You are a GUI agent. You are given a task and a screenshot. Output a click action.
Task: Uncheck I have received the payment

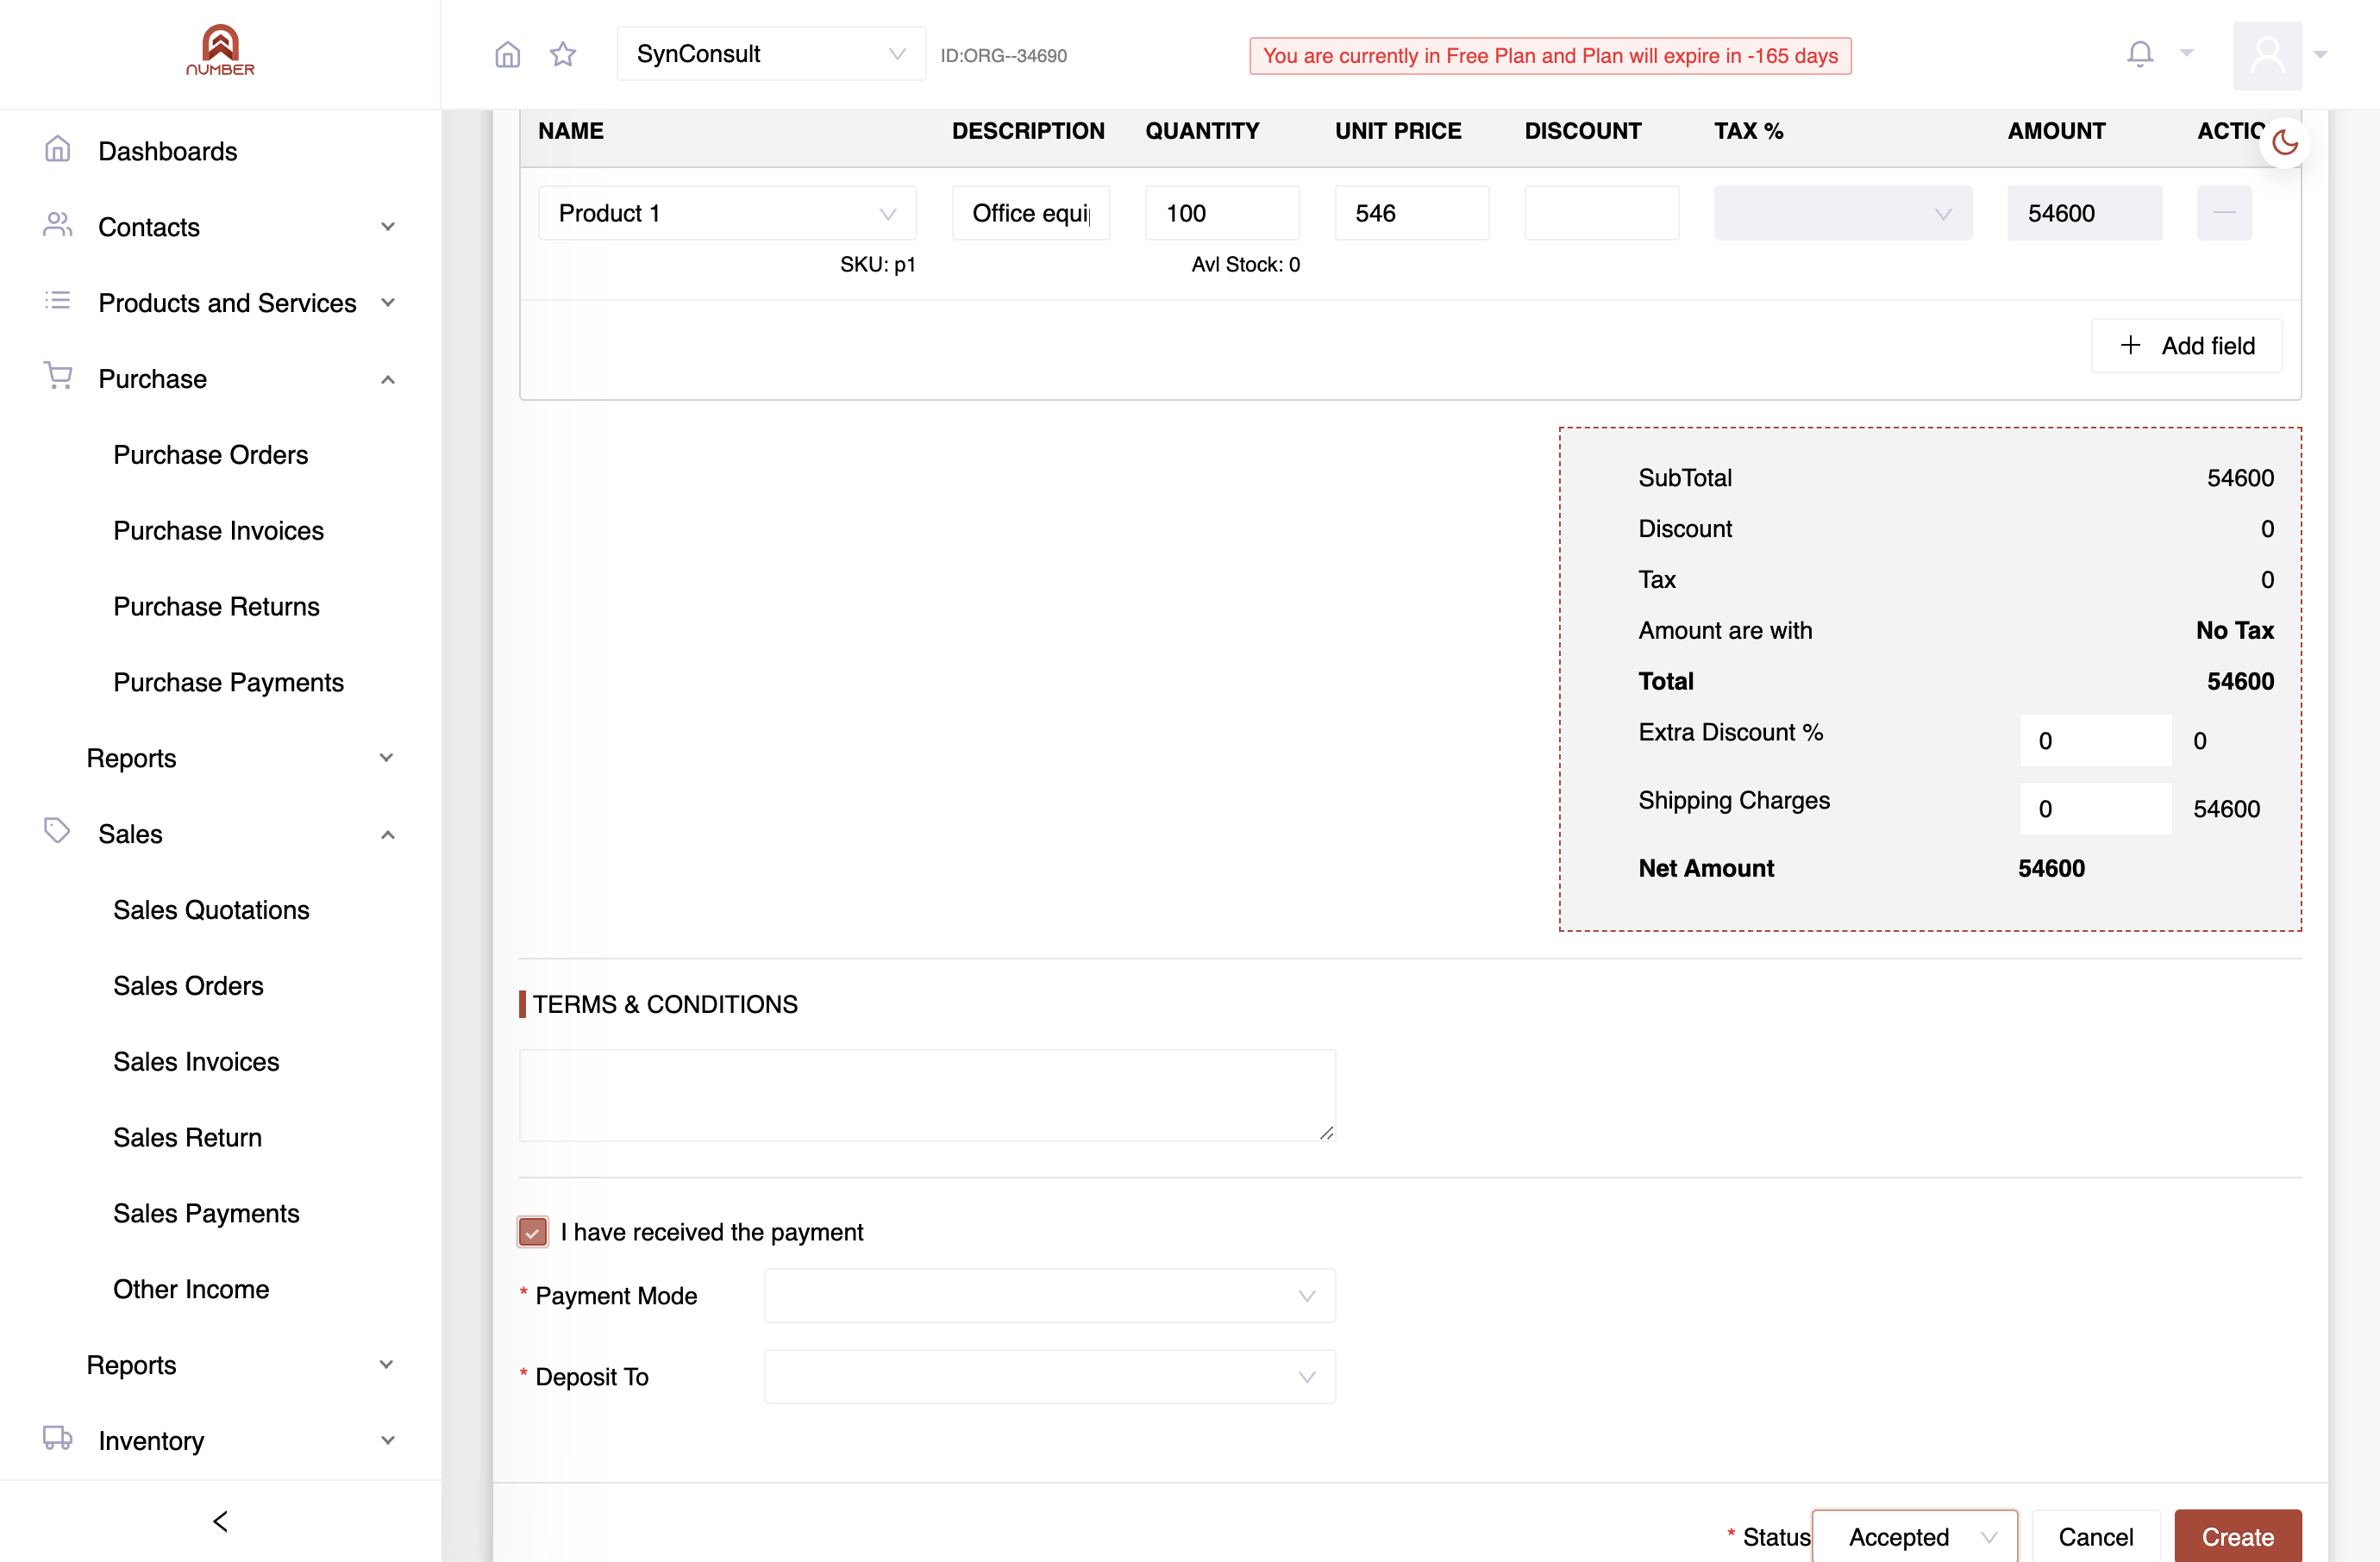click(x=533, y=1231)
